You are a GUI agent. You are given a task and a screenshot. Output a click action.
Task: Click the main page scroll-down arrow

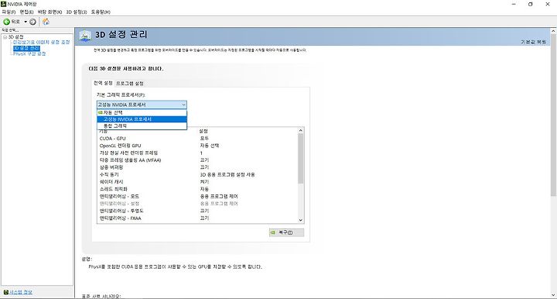(x=553, y=295)
